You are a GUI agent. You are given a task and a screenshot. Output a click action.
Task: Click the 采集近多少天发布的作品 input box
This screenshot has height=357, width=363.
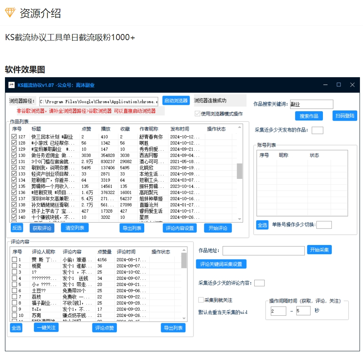(318, 130)
